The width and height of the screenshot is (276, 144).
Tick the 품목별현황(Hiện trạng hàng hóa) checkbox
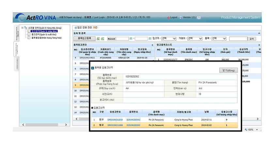click(x=29, y=38)
